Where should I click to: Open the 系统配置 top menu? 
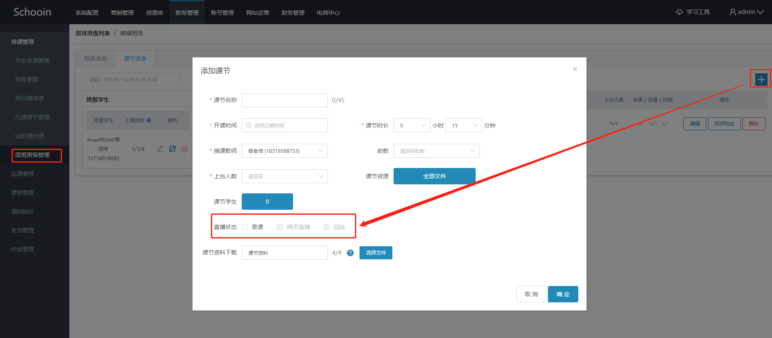tap(87, 13)
